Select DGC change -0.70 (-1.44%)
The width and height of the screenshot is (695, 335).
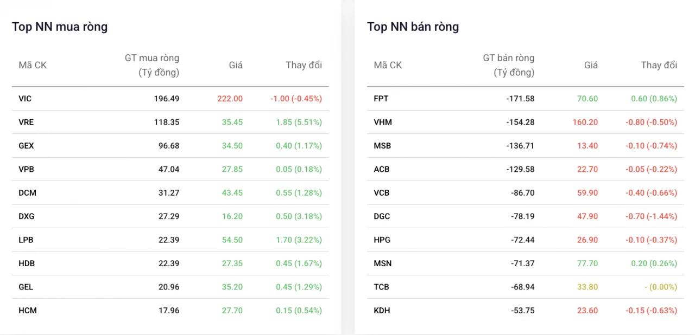pos(651,216)
